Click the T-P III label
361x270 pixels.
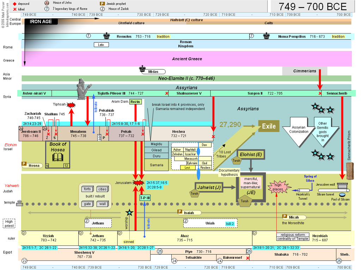145,198
